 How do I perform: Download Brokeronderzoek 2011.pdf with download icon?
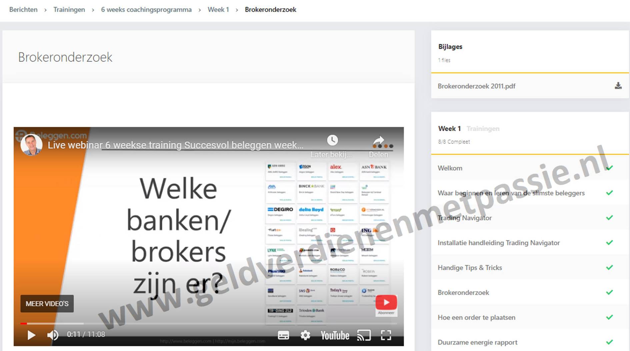(618, 86)
